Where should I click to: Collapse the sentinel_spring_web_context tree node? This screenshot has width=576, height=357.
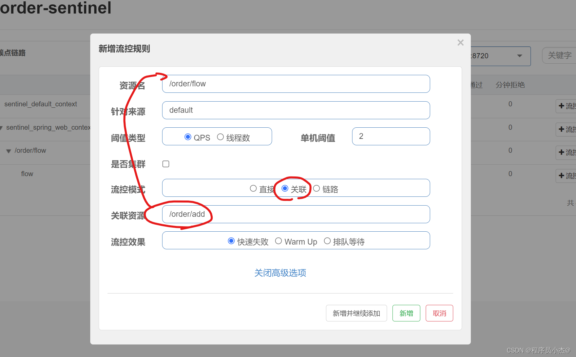[1, 128]
